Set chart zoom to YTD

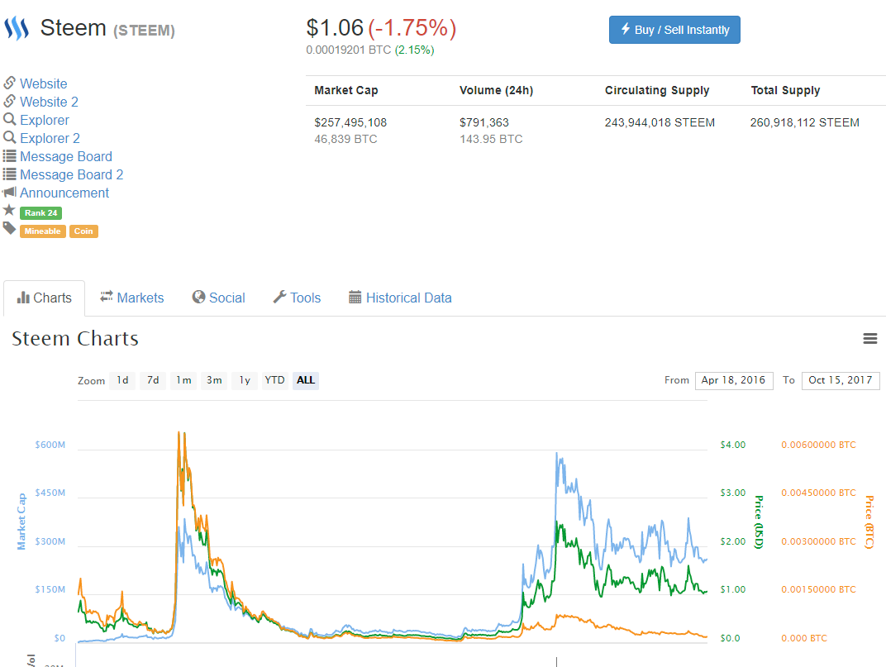pos(274,380)
